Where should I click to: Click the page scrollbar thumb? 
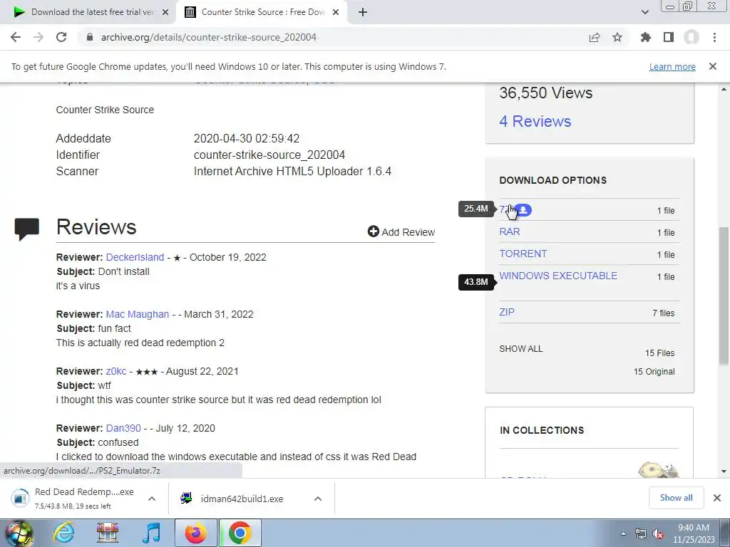point(724,296)
